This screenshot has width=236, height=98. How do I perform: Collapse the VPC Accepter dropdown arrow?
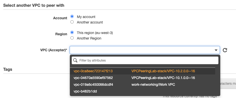pyautogui.click(x=216, y=50)
